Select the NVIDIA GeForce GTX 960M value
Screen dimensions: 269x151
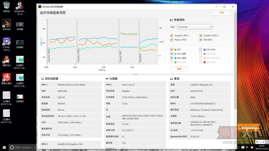(71, 85)
